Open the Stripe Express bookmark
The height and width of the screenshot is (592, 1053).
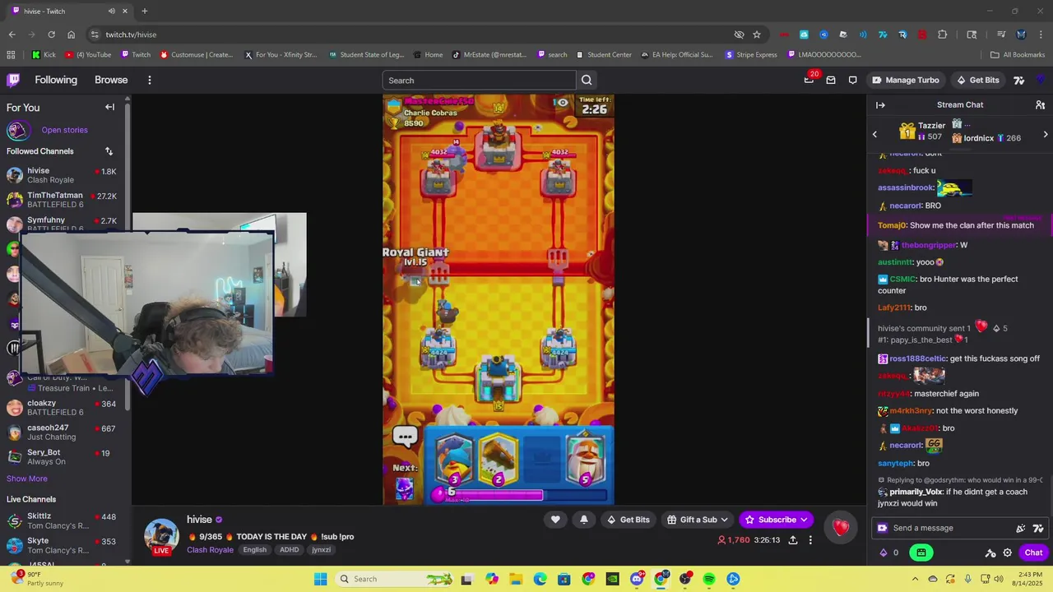(x=751, y=55)
